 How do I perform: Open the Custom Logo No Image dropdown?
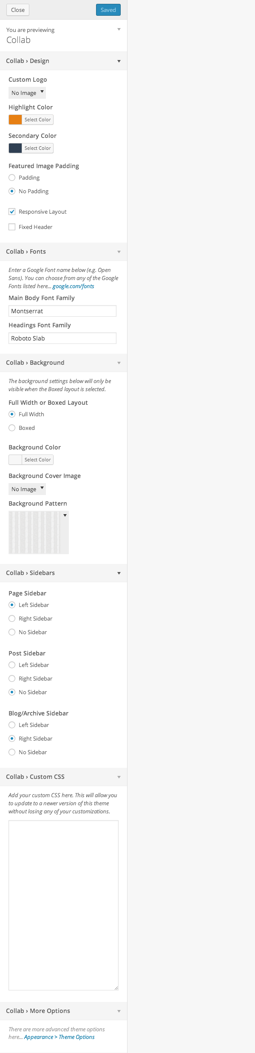(27, 93)
